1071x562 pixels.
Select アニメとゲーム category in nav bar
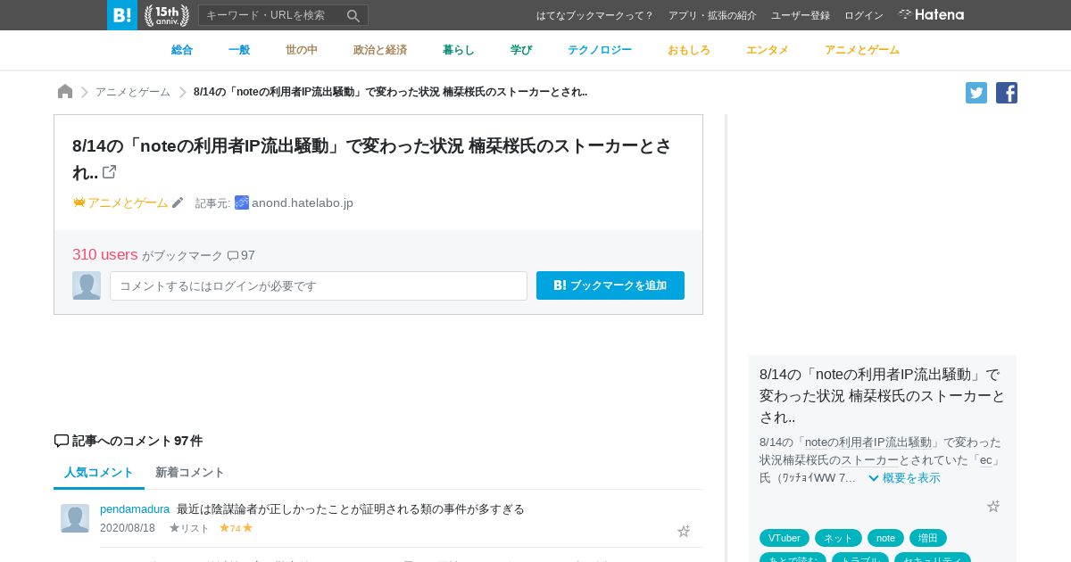[862, 50]
